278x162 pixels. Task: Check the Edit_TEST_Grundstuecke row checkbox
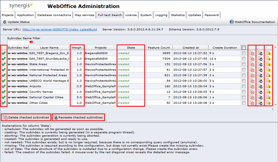[x=244, y=59]
